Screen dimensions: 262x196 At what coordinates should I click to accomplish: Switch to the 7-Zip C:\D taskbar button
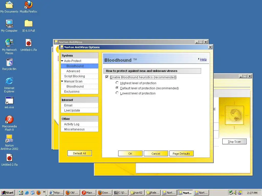121,193
